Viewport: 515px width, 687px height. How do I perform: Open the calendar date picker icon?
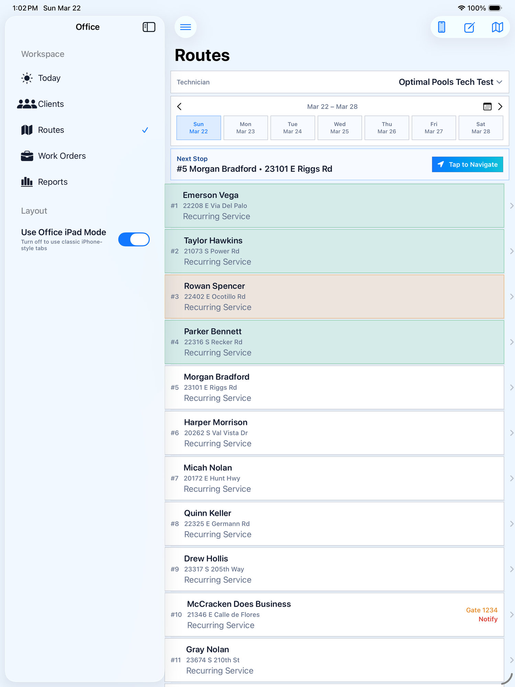tap(487, 106)
